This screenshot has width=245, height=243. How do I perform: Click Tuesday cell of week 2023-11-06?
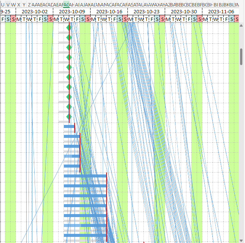(210, 19)
